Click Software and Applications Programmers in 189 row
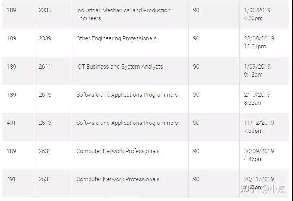This screenshot has width=293, height=201. (x=127, y=95)
